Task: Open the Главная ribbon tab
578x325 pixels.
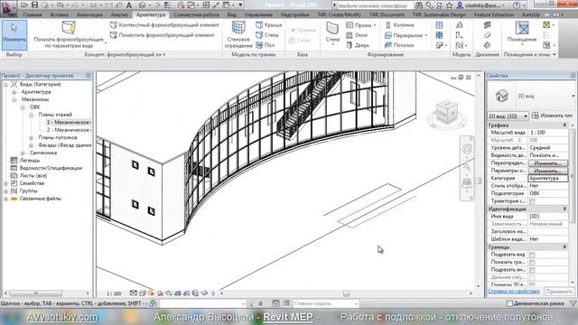Action: pyautogui.click(x=33, y=14)
